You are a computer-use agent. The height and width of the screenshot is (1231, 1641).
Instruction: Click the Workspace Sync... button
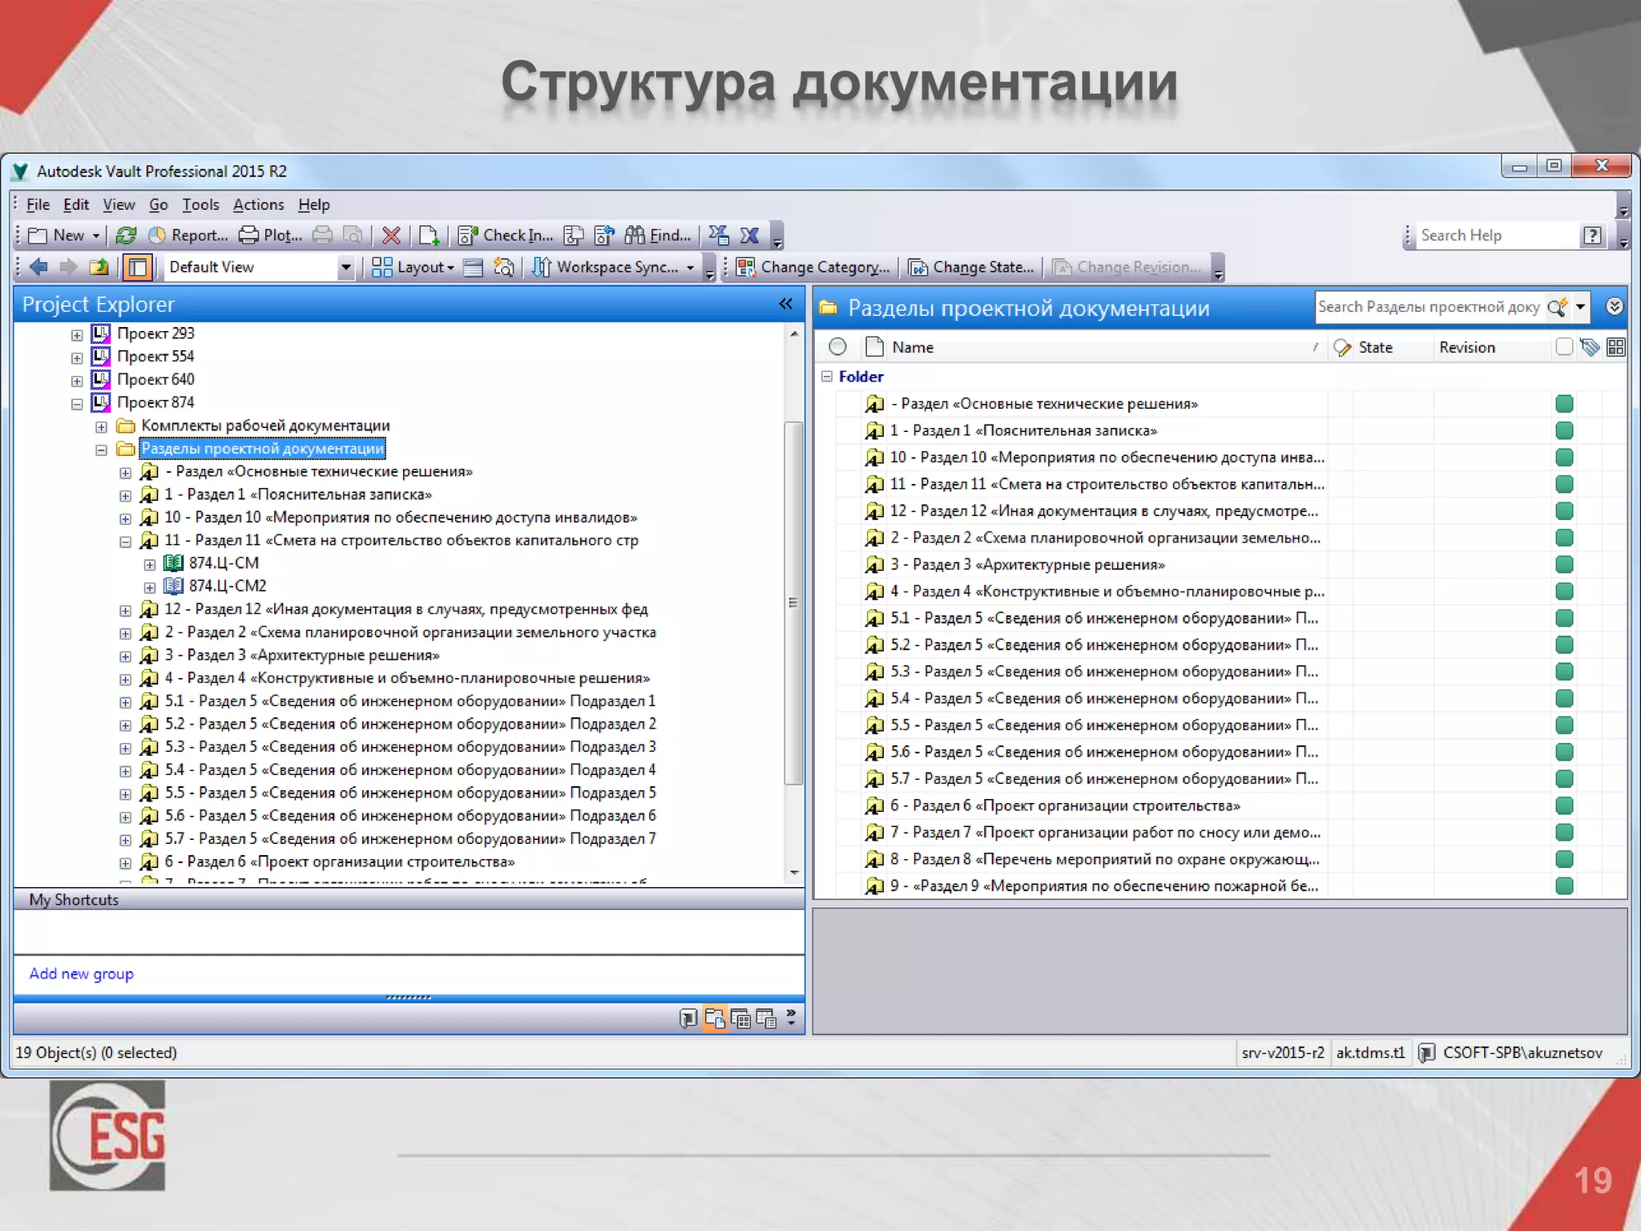click(615, 267)
